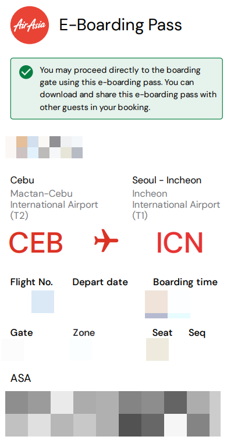Screen dimensions: 227x447
Task: Click the Depart date label
Action: point(100,282)
